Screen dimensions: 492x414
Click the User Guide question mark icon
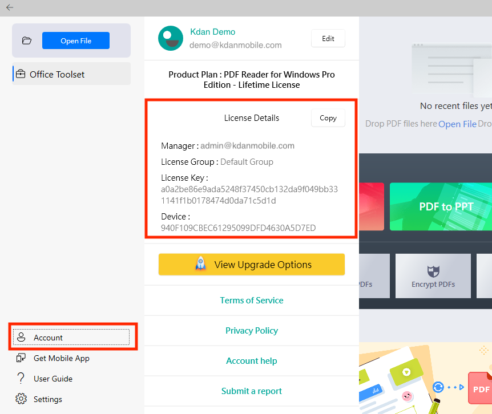(x=21, y=378)
